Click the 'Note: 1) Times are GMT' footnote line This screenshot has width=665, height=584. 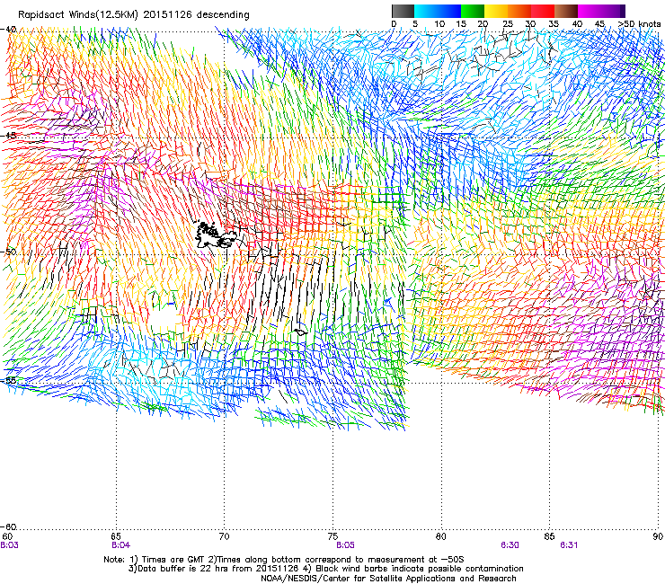pyautogui.click(x=284, y=560)
